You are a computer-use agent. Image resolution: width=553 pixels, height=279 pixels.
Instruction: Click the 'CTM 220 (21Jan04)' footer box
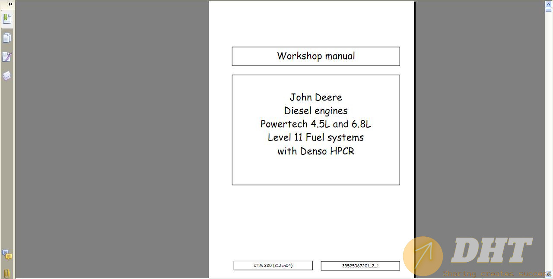click(273, 266)
